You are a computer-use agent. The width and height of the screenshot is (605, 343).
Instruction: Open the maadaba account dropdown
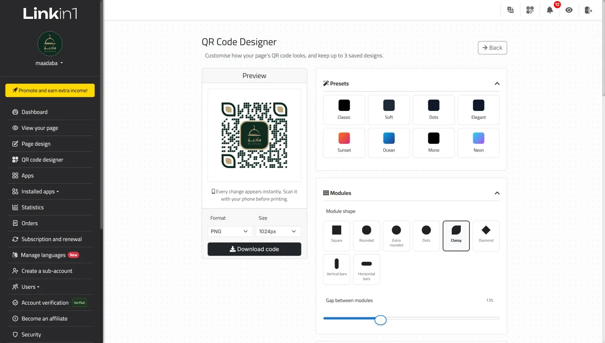tap(50, 63)
